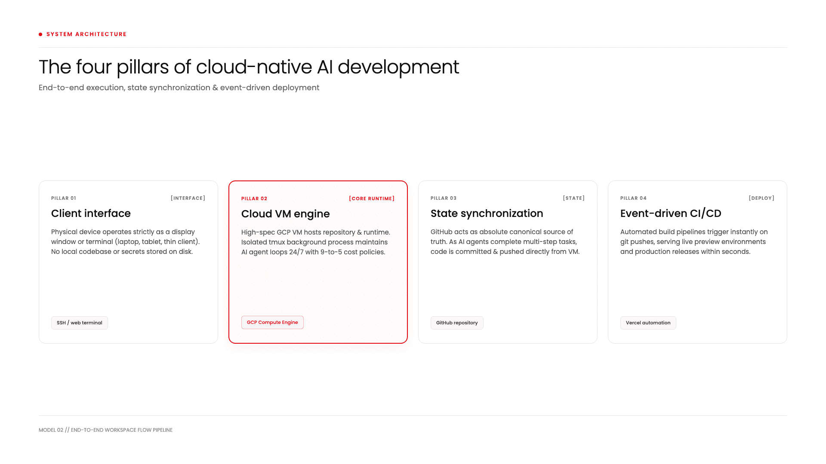This screenshot has height=464, width=826.
Task: Select the Cloud VM engine heading
Action: pos(285,214)
